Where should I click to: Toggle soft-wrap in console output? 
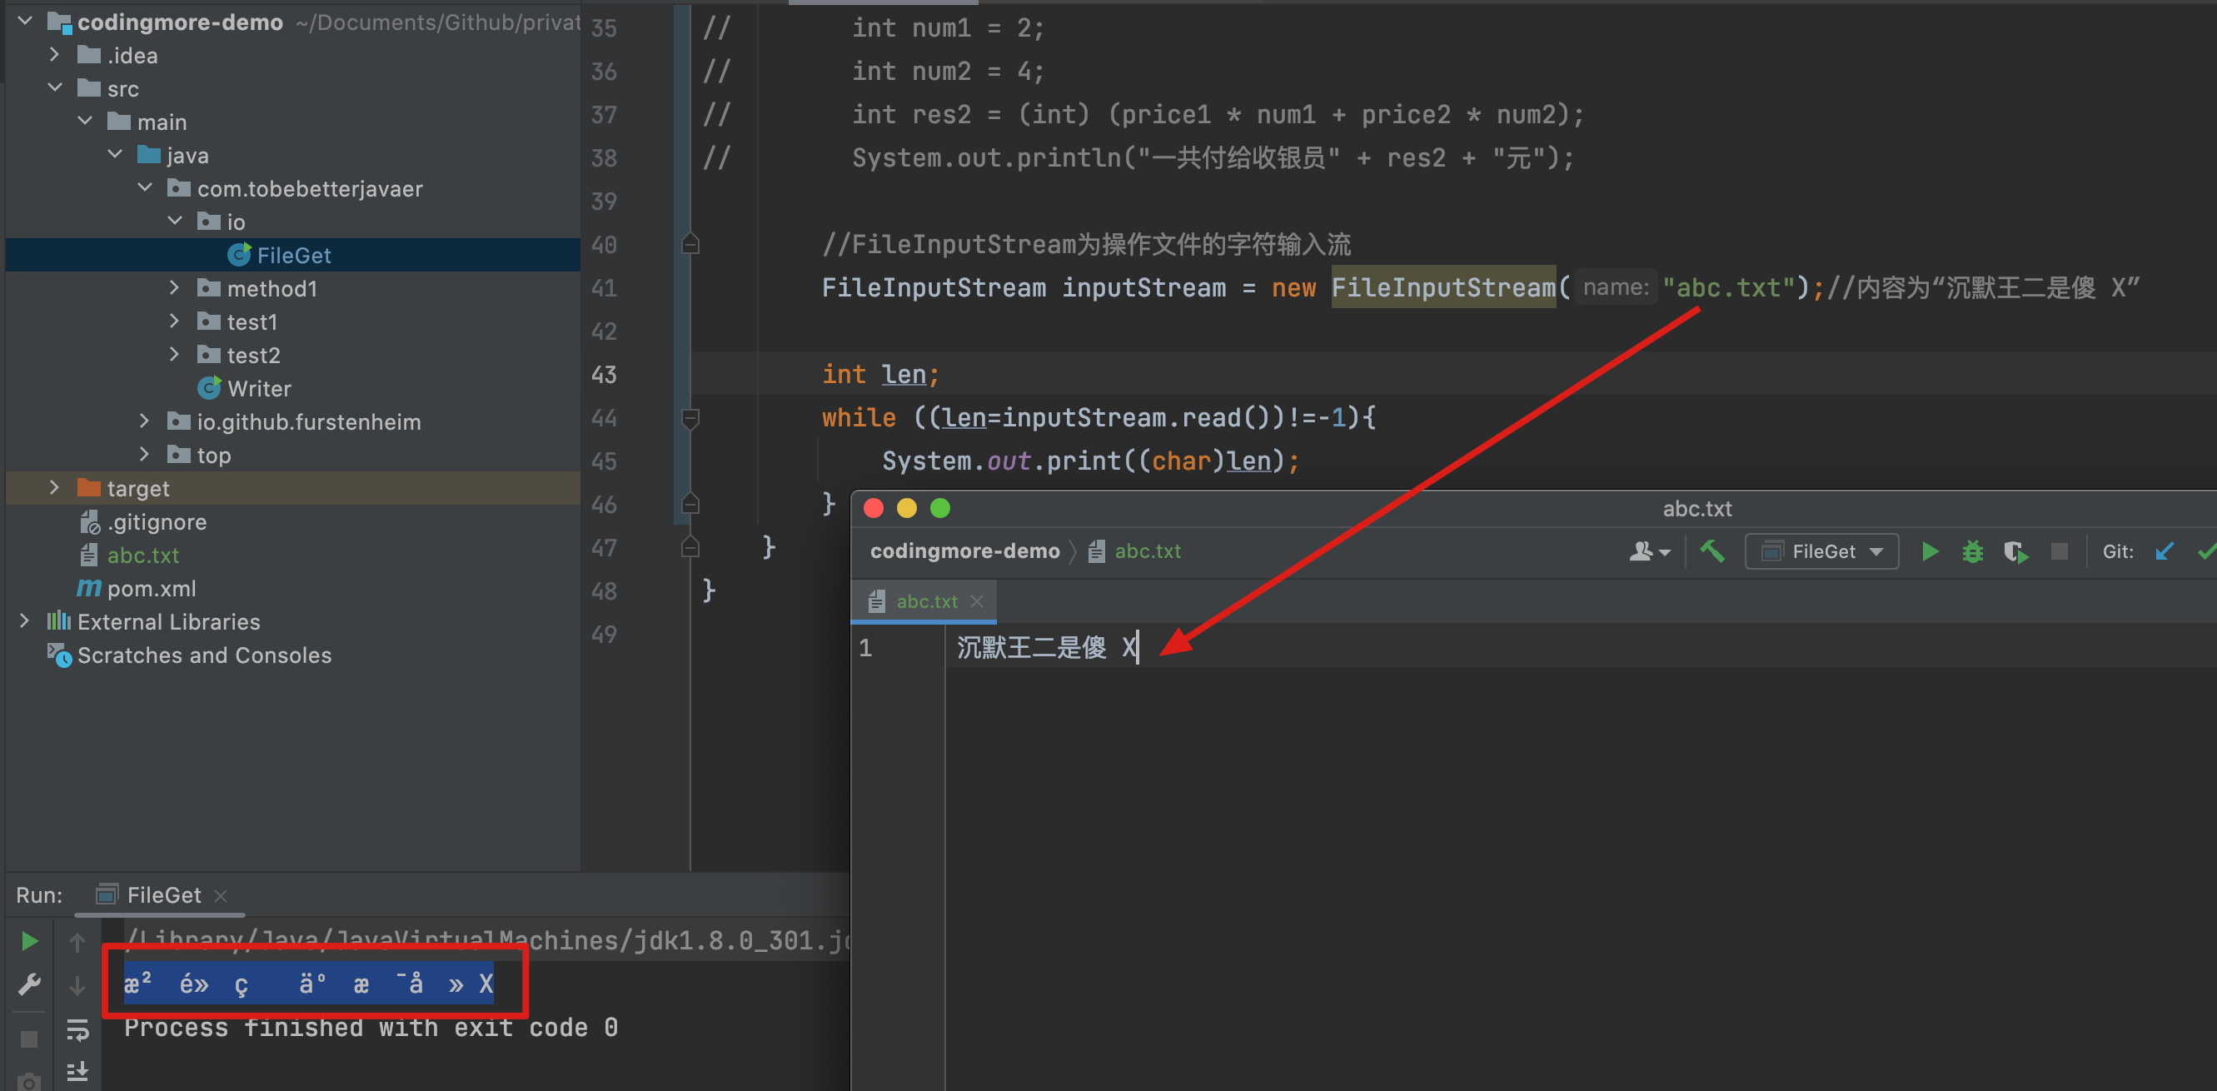tap(77, 1029)
